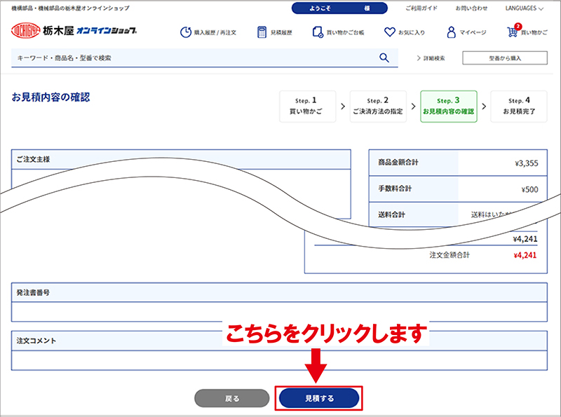The image size is (561, 417).
Task: Click the 見積する button
Action: [x=319, y=398]
